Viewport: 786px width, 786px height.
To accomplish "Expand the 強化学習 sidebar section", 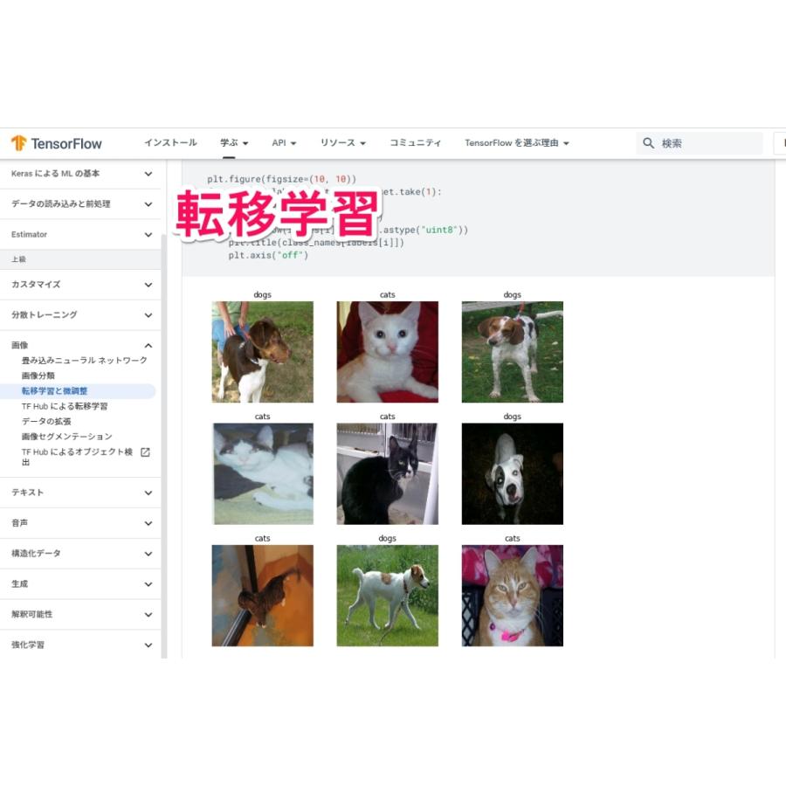I will tap(80, 645).
